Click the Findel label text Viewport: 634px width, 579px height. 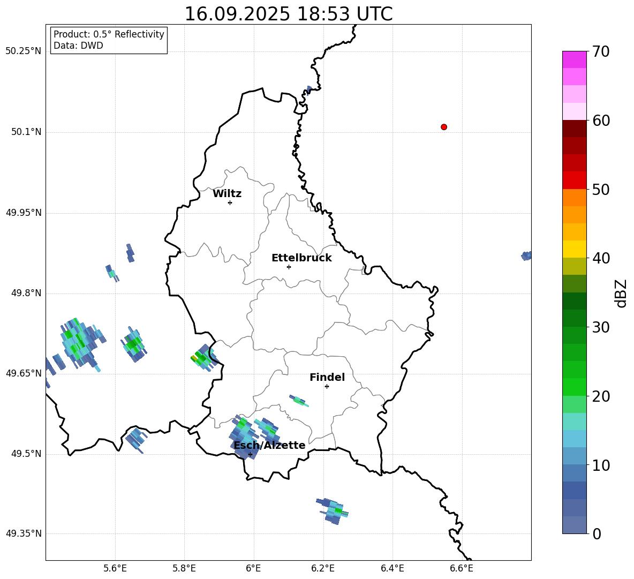[x=327, y=378]
